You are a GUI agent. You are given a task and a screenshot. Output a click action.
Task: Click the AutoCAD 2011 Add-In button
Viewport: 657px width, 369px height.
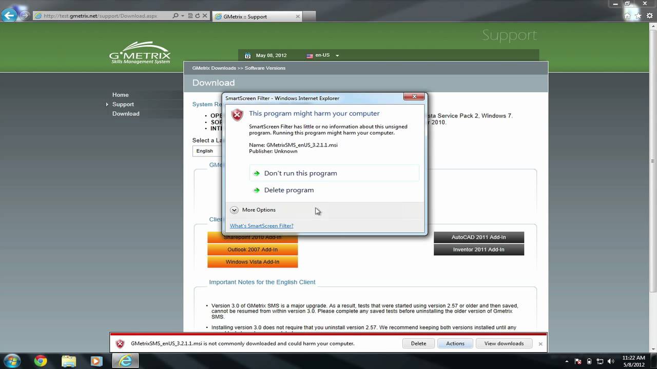[479, 237]
